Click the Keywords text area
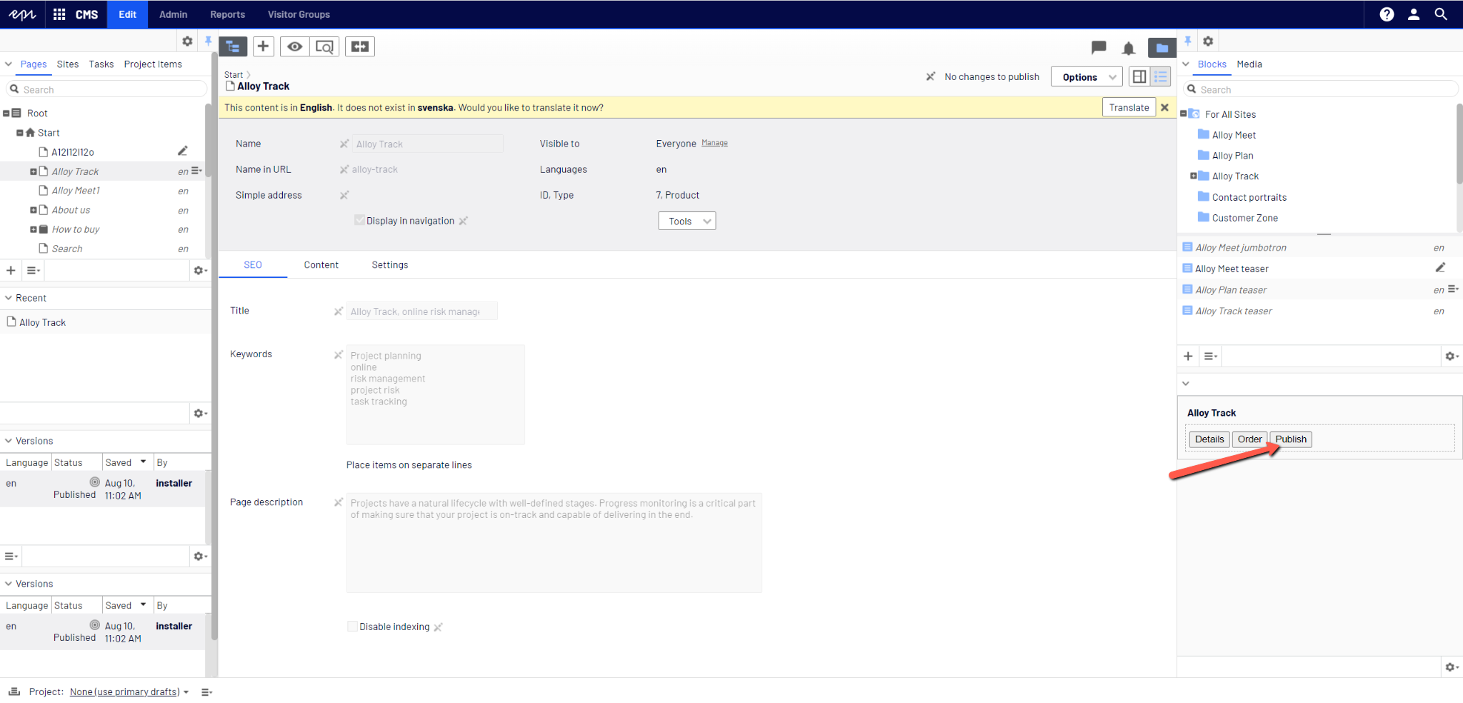This screenshot has height=703, width=1463. click(435, 394)
